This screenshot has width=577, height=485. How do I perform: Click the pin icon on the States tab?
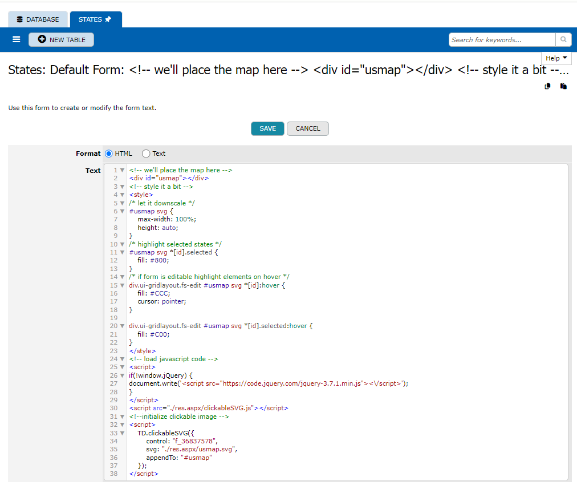[108, 19]
